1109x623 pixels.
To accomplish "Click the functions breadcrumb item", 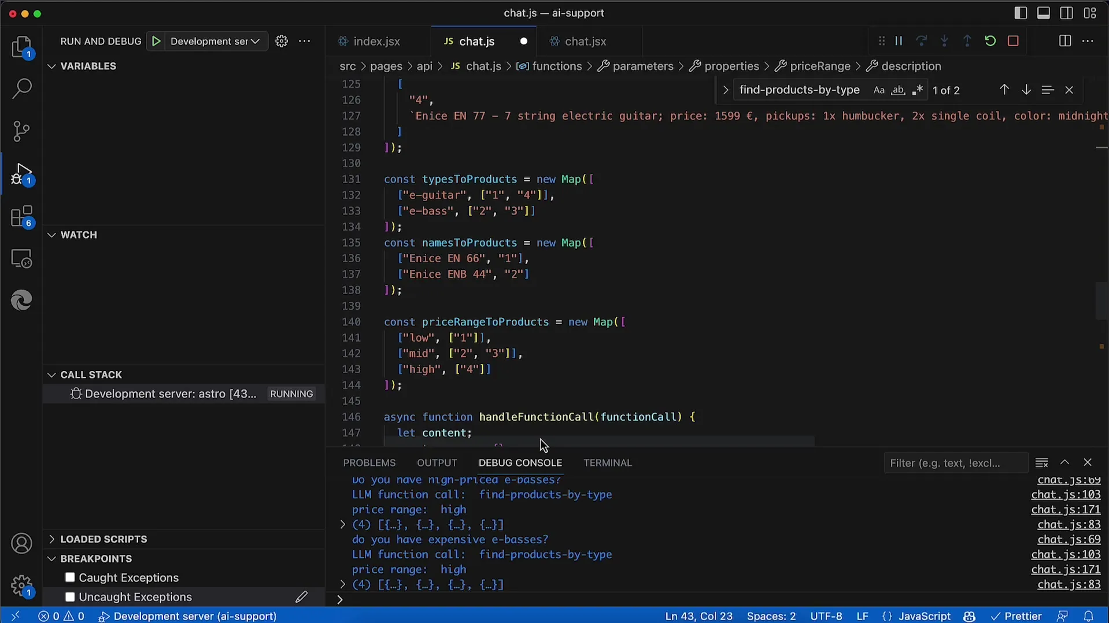I will [557, 66].
